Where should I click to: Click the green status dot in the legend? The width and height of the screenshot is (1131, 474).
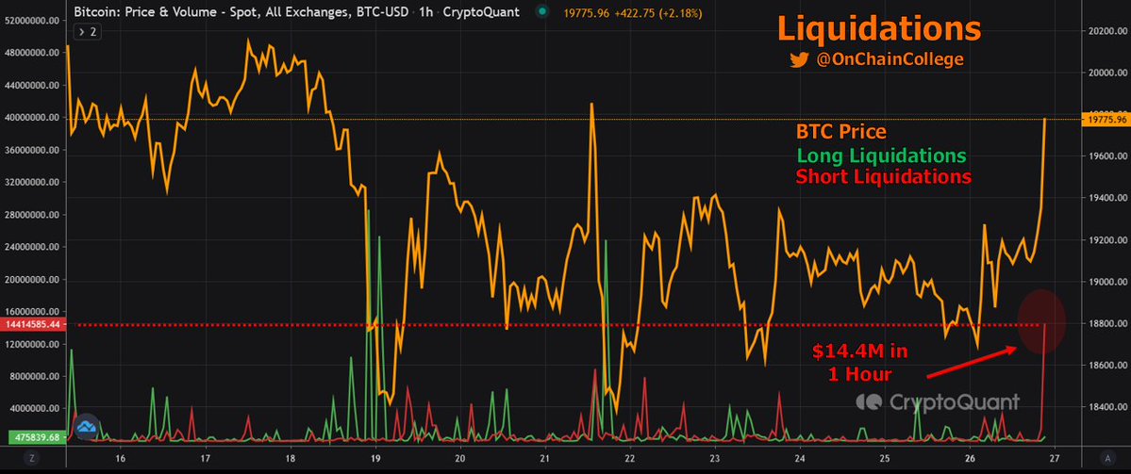click(x=542, y=12)
